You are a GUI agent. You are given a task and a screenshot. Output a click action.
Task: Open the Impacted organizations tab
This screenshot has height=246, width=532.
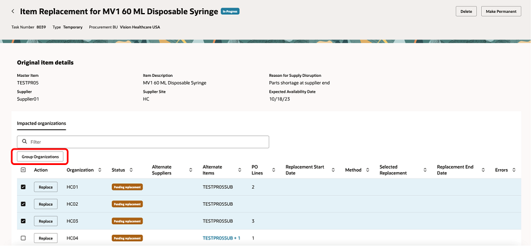pyautogui.click(x=41, y=124)
